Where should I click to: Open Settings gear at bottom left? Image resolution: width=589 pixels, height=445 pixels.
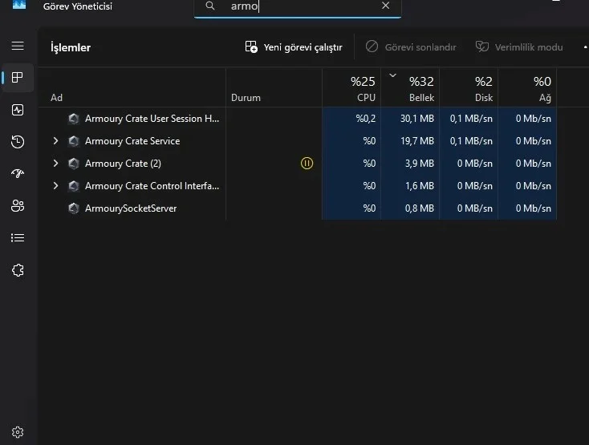pyautogui.click(x=18, y=432)
